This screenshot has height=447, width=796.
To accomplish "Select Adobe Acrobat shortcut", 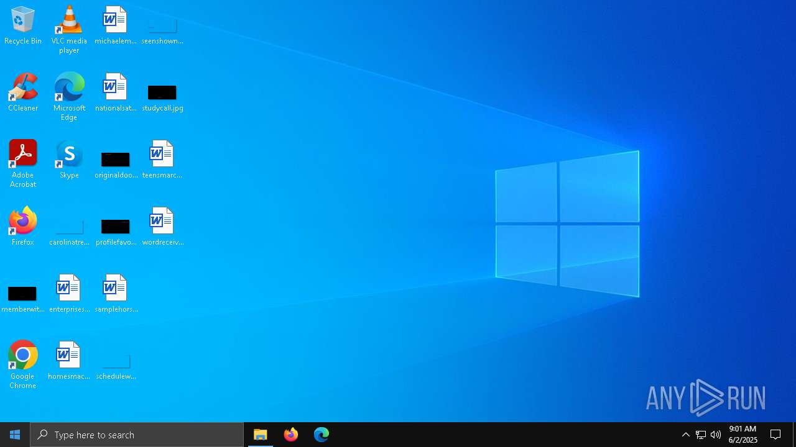I will [23, 163].
